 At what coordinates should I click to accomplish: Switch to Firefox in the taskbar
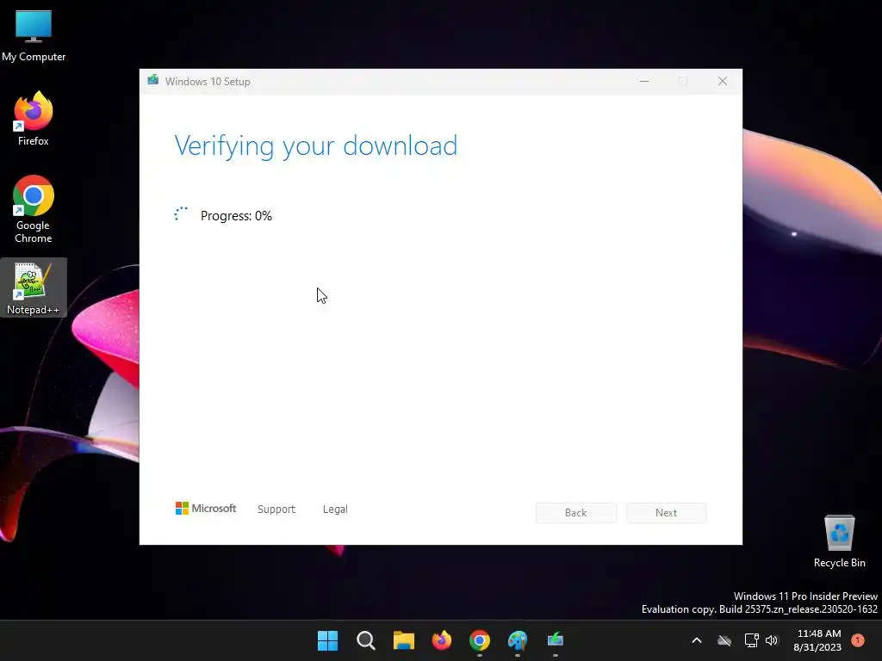tap(442, 640)
